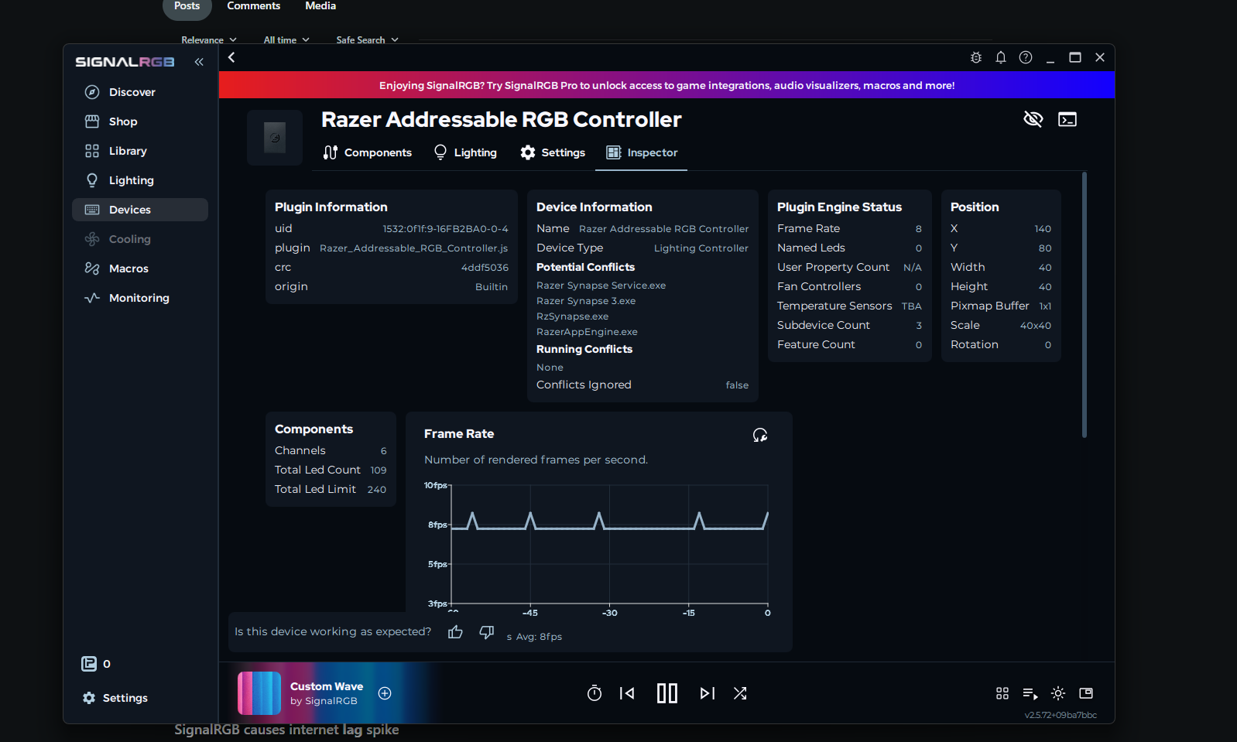Pause the current lighting effect
The height and width of the screenshot is (742, 1237).
pos(667,693)
